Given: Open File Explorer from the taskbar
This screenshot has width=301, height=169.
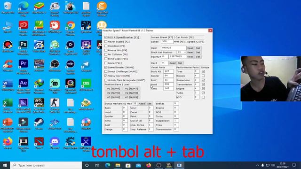Looking at the screenshot, I should (x=118, y=165).
